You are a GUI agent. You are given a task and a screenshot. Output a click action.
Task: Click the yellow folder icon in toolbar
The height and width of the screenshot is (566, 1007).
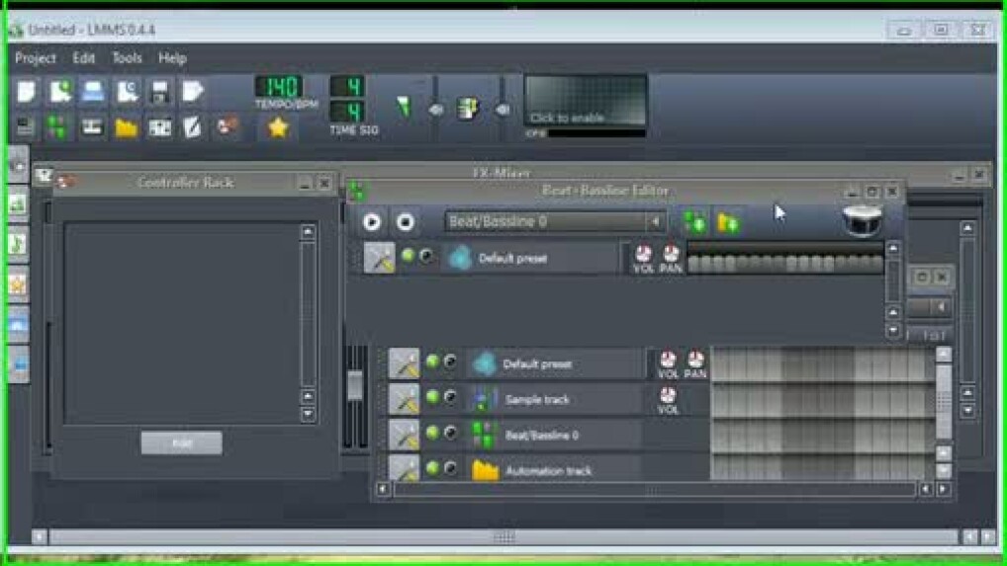pyautogui.click(x=126, y=126)
